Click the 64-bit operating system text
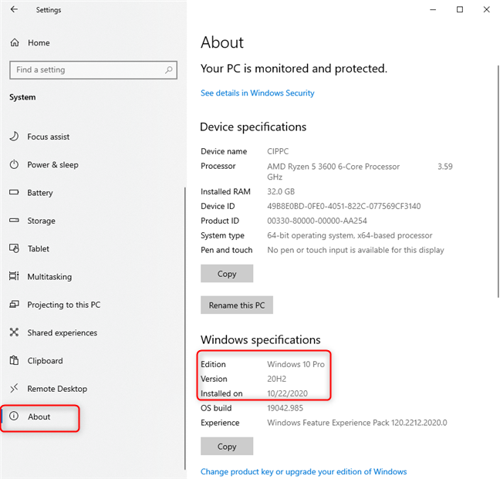Viewport: 500px width, 479px height. 350,235
